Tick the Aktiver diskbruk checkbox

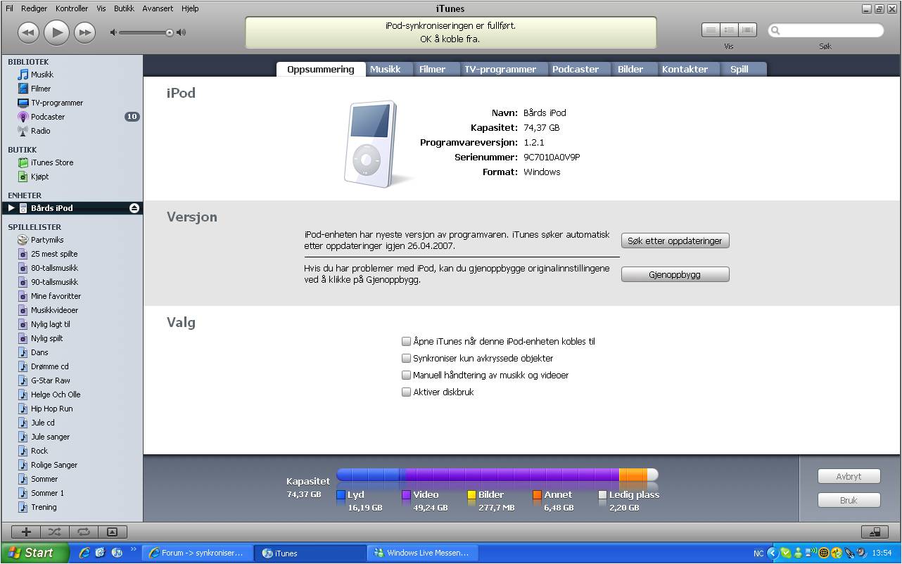(406, 392)
